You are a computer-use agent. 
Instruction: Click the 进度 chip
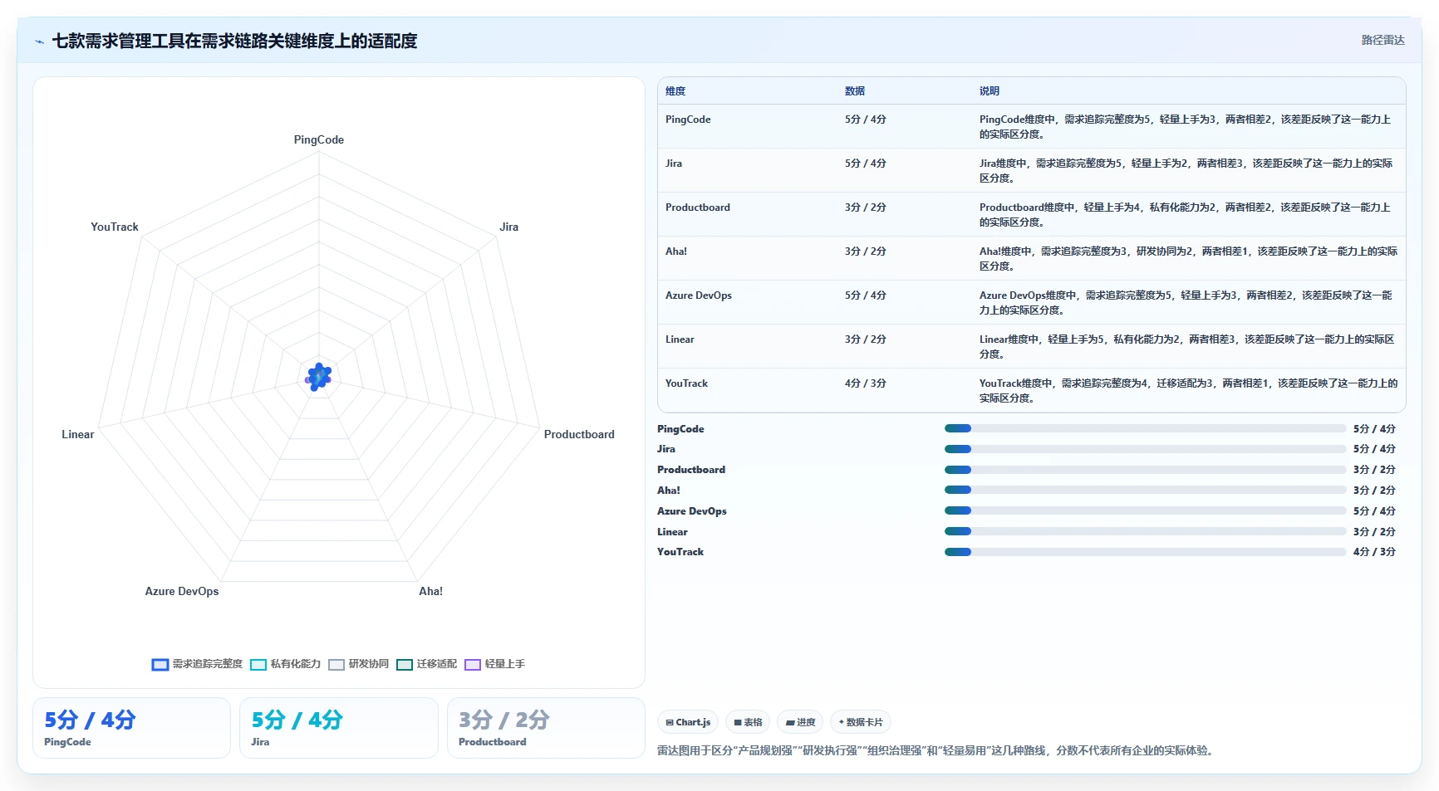point(800,722)
